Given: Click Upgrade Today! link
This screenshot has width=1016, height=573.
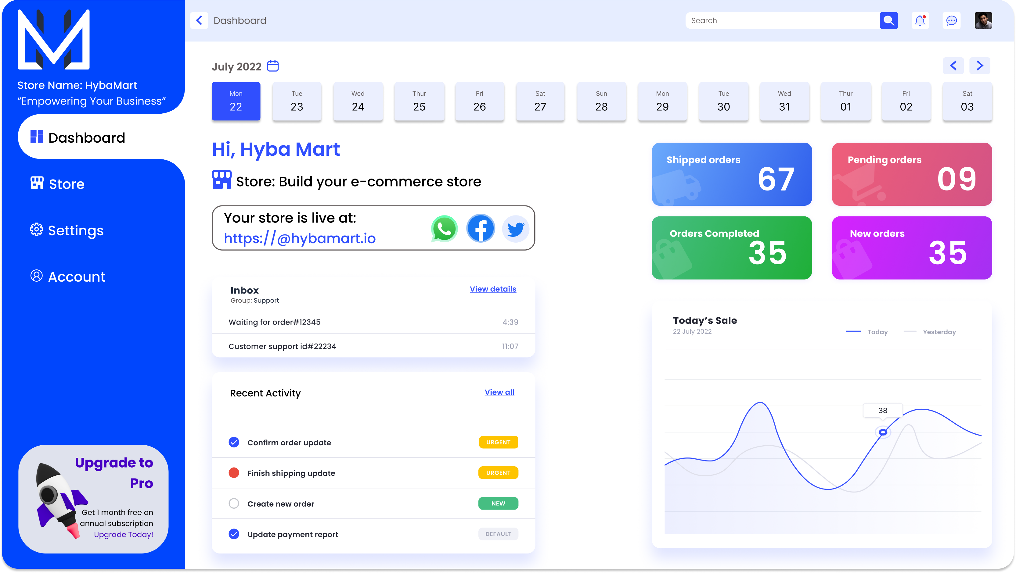Looking at the screenshot, I should tap(124, 534).
